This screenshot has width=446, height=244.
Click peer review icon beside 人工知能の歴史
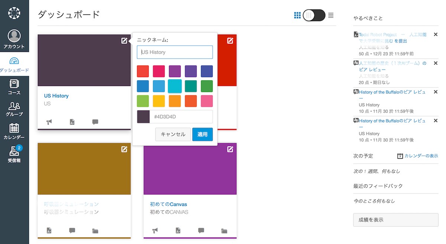coord(356,63)
